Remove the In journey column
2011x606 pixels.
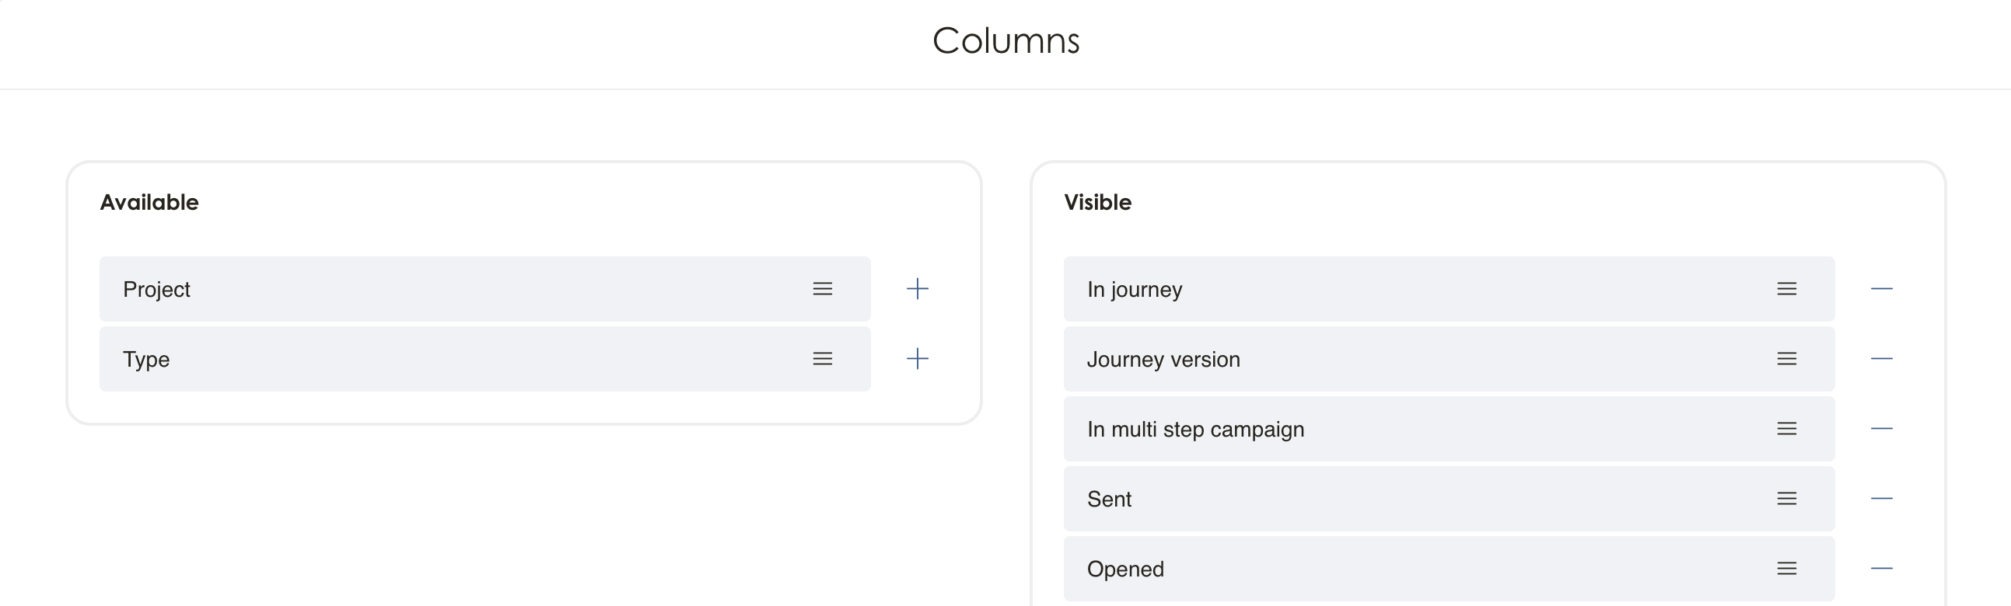1881,288
